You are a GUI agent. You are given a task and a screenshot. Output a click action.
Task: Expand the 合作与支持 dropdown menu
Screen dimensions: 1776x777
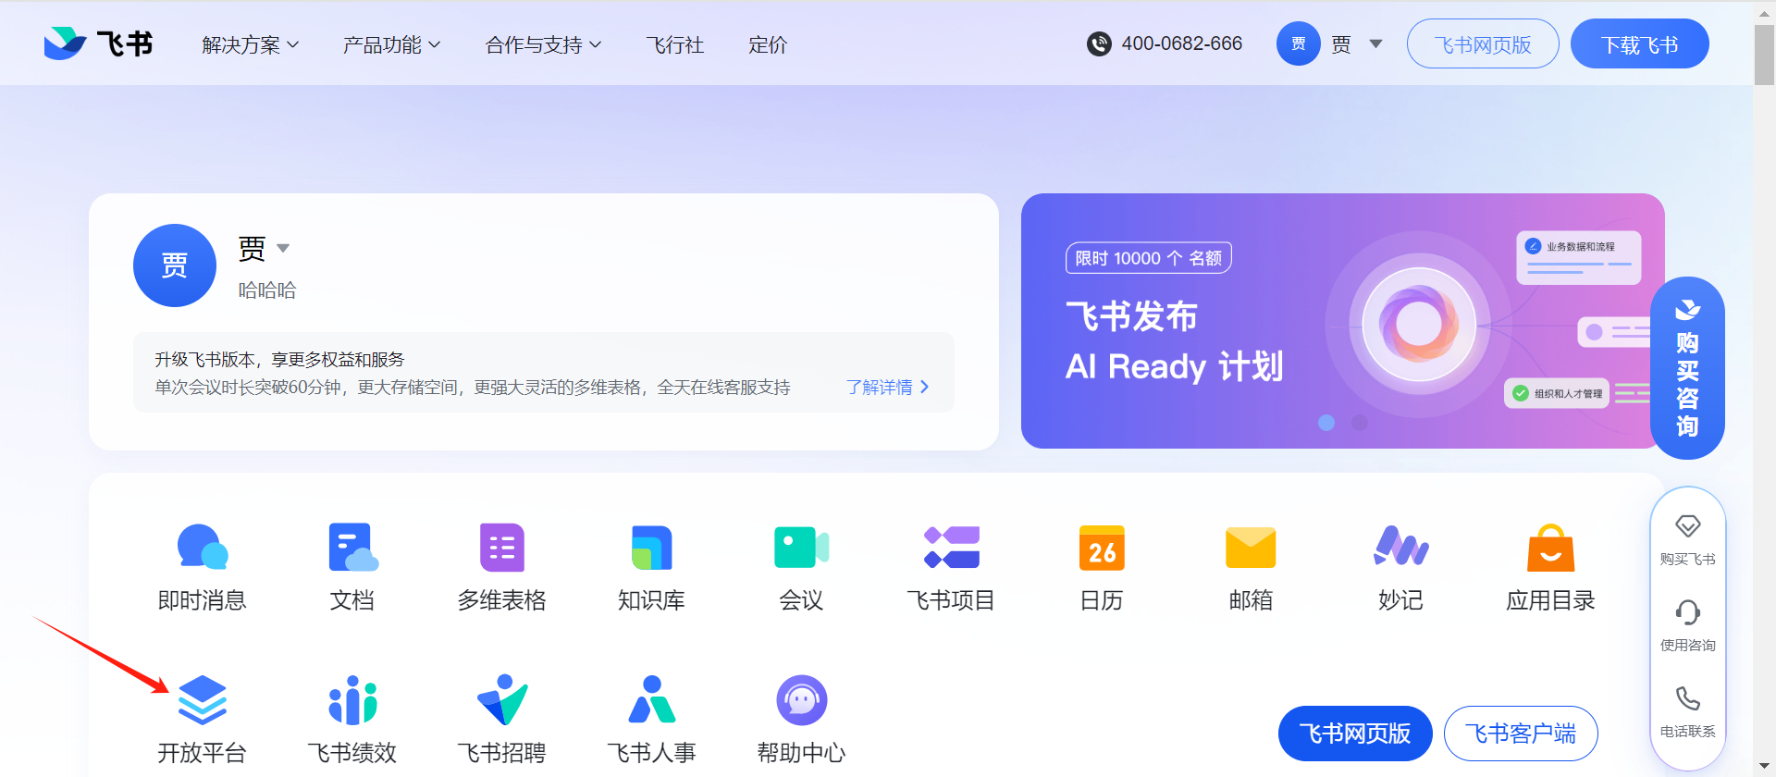(544, 44)
